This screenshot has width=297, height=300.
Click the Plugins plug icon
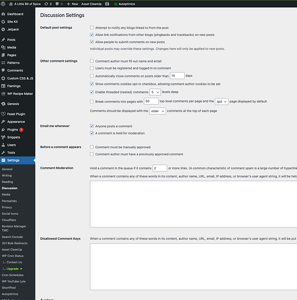[3, 130]
